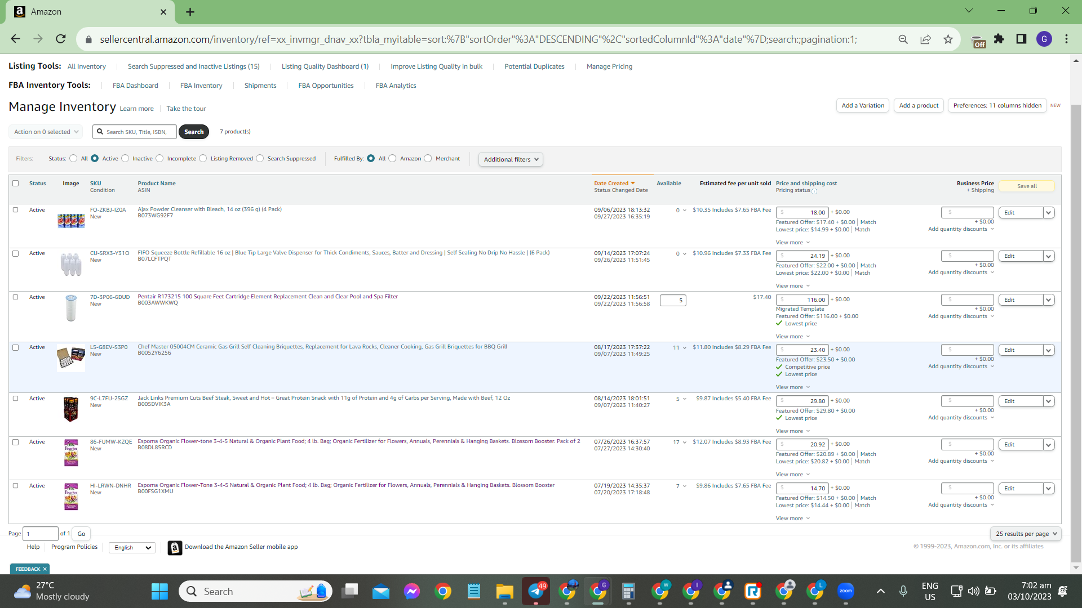Open FBA Opportunities
The width and height of the screenshot is (1082, 608).
326,86
